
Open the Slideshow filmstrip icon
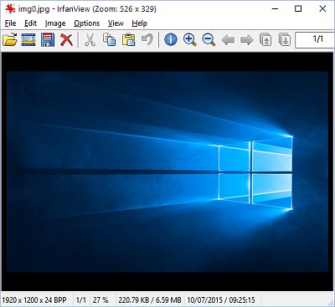pos(28,39)
